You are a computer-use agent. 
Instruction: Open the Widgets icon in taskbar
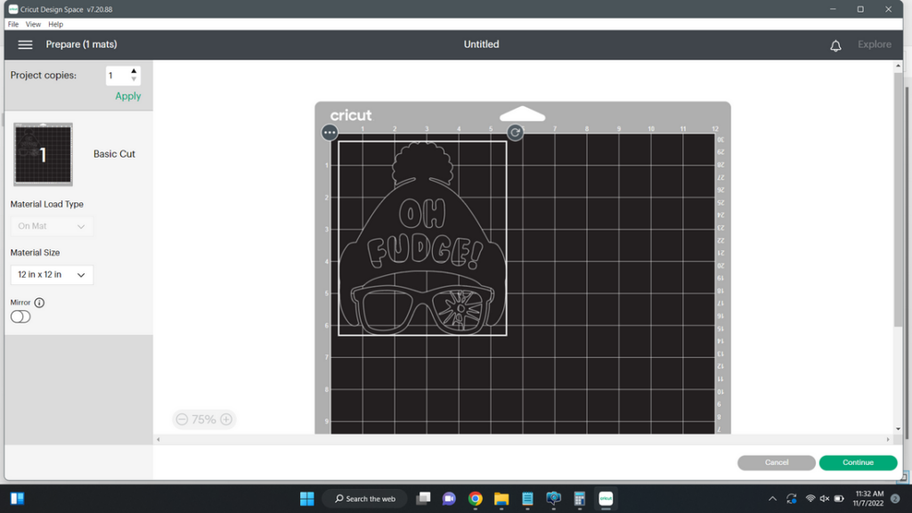point(17,499)
